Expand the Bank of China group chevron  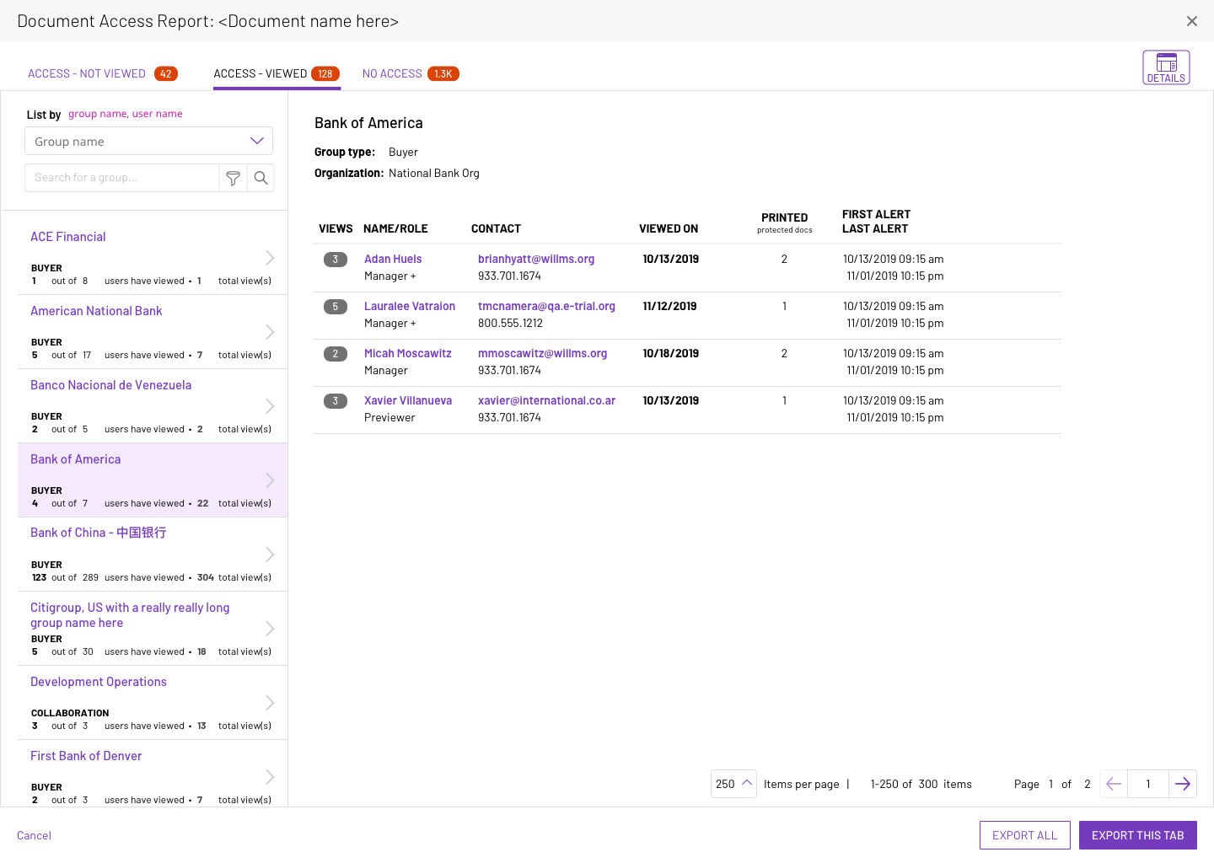click(270, 554)
